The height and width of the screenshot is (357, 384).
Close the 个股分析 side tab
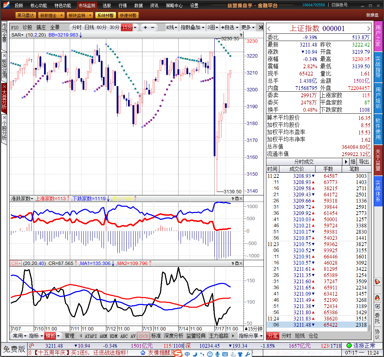point(4,118)
